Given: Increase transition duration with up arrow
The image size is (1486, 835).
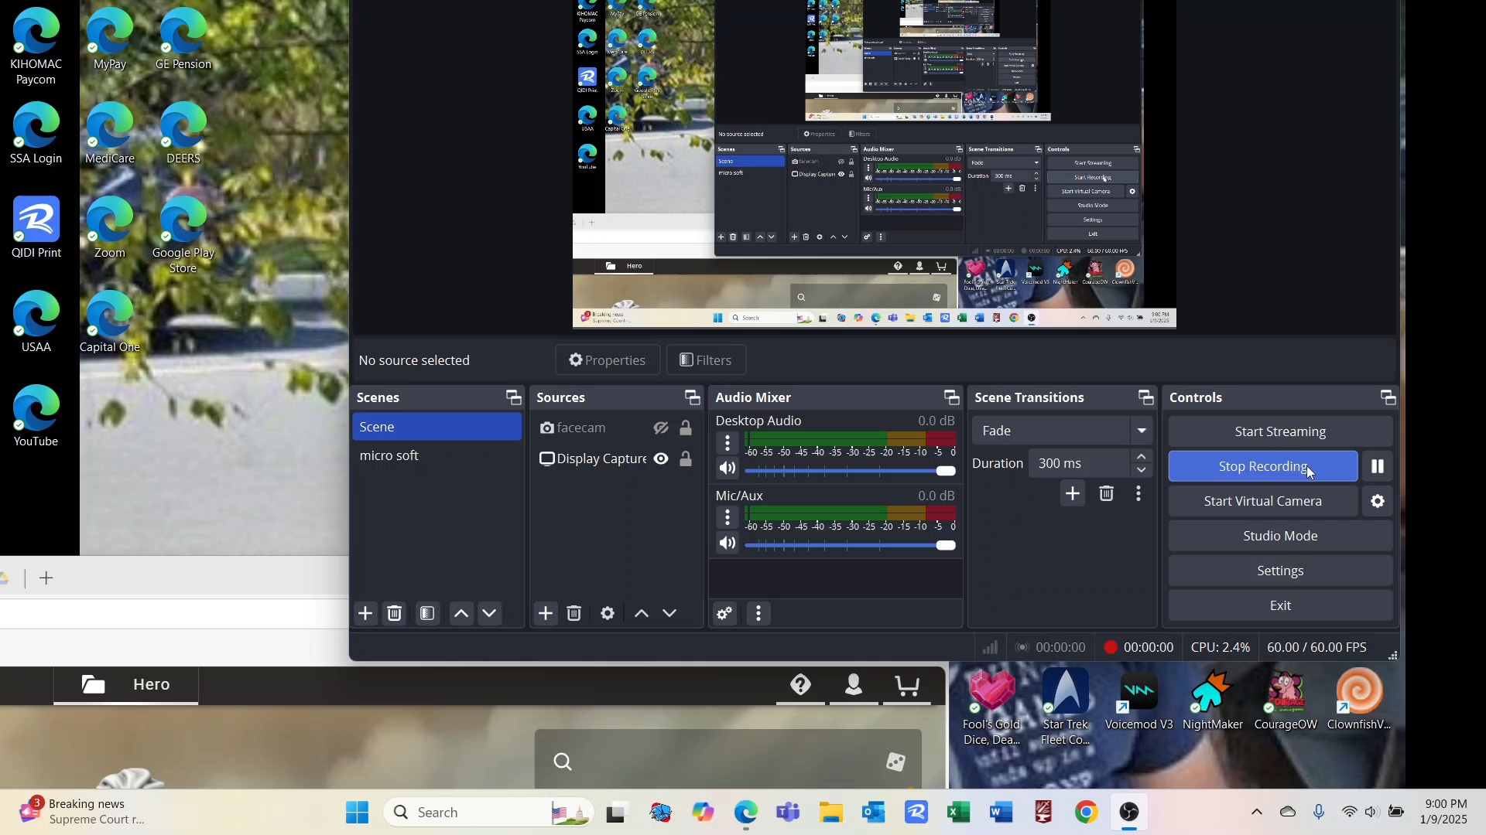Looking at the screenshot, I should (1142, 457).
